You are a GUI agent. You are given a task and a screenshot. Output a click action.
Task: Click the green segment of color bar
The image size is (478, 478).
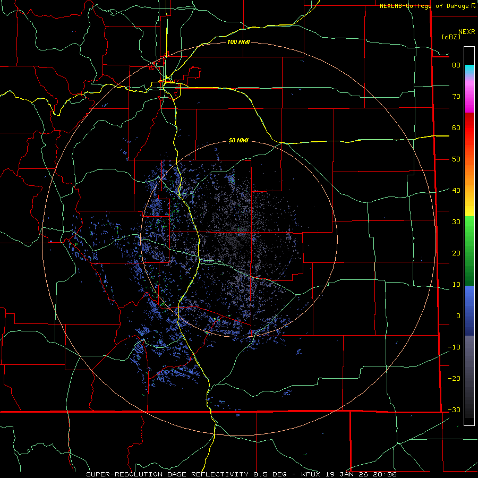pyautogui.click(x=469, y=251)
